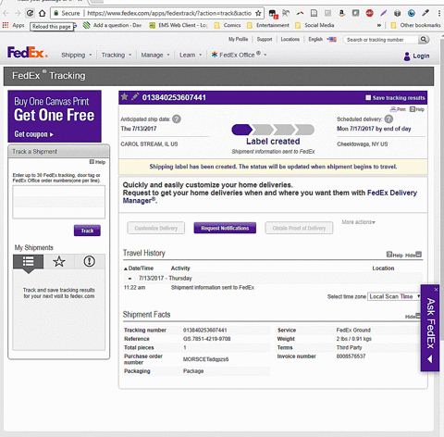Click the search magnifier icon in header
This screenshot has height=437, width=444.
pos(424,40)
